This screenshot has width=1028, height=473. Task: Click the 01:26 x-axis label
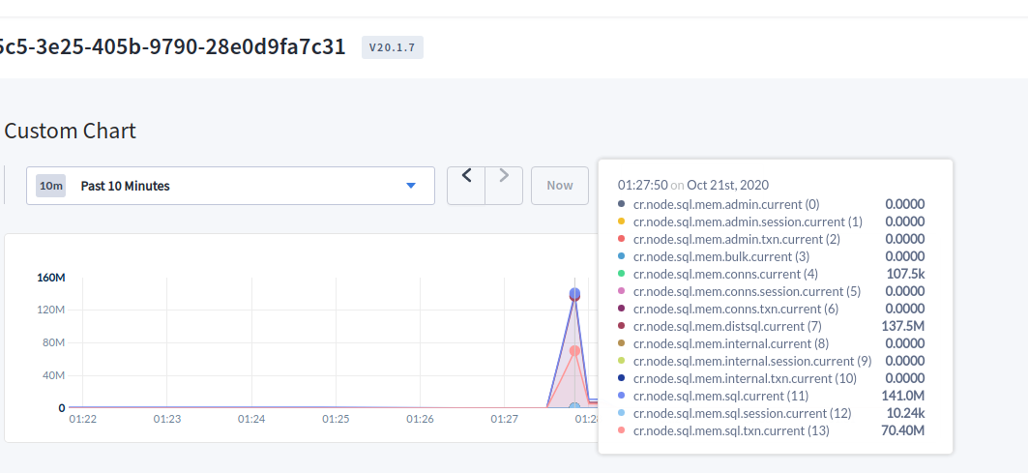420,419
